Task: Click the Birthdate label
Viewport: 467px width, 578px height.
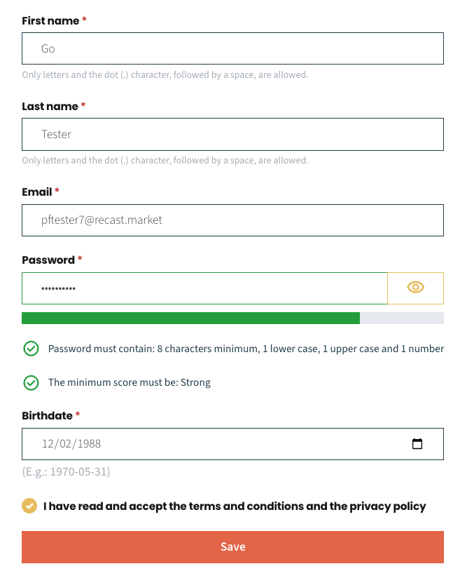Action: pos(47,415)
